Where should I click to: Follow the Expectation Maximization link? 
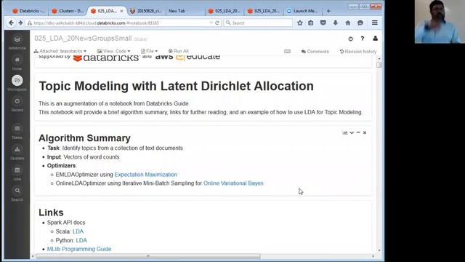click(146, 175)
